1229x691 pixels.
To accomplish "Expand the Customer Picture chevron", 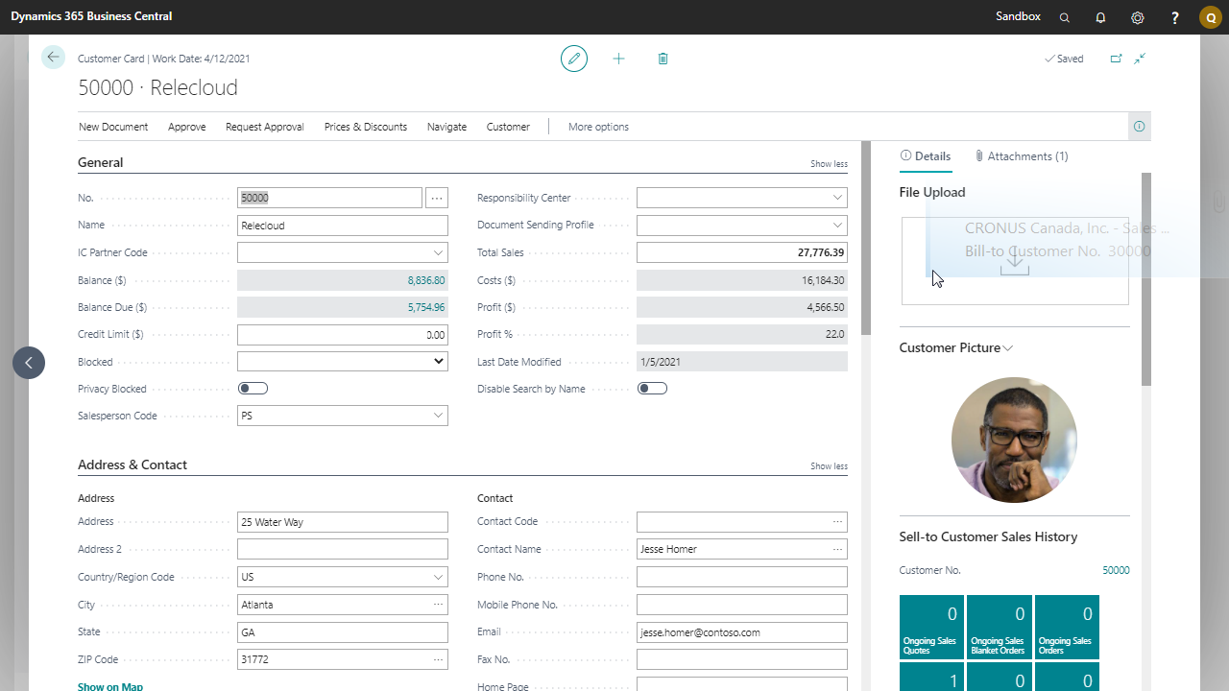I will pos(1007,348).
